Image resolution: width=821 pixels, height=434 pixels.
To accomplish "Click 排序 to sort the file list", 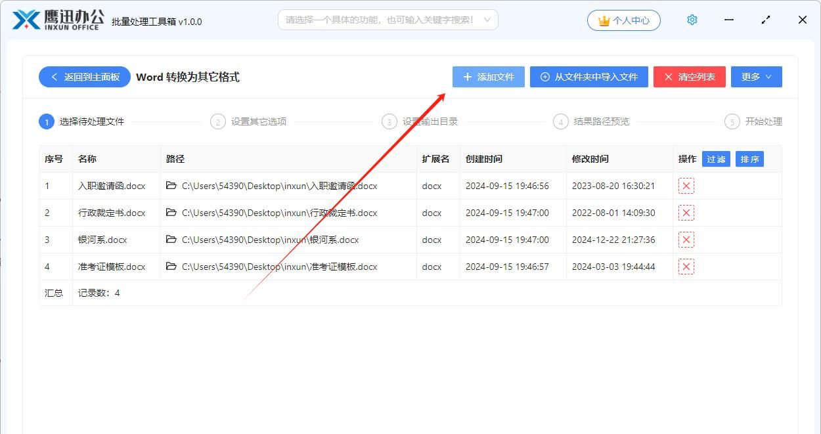I will tap(749, 159).
